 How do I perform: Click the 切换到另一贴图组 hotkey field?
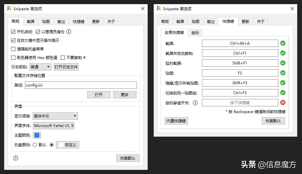coord(240,93)
